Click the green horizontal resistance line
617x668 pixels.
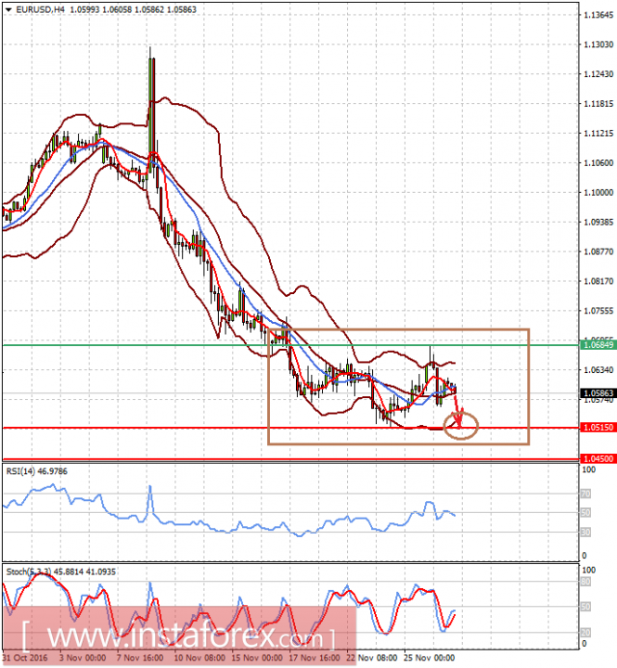point(291,345)
